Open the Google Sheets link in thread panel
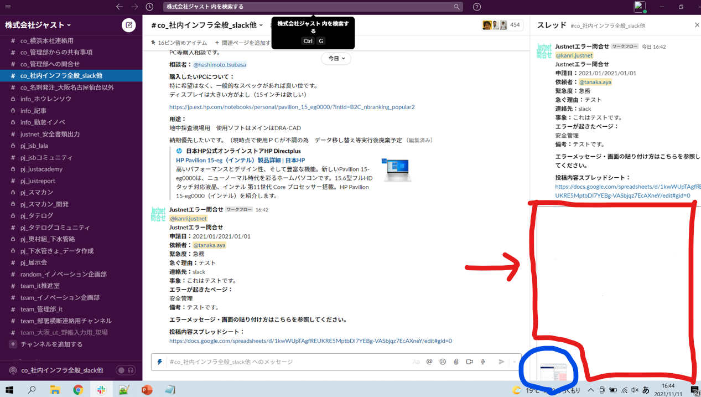Image resolution: width=701 pixels, height=397 pixels. tap(627, 191)
